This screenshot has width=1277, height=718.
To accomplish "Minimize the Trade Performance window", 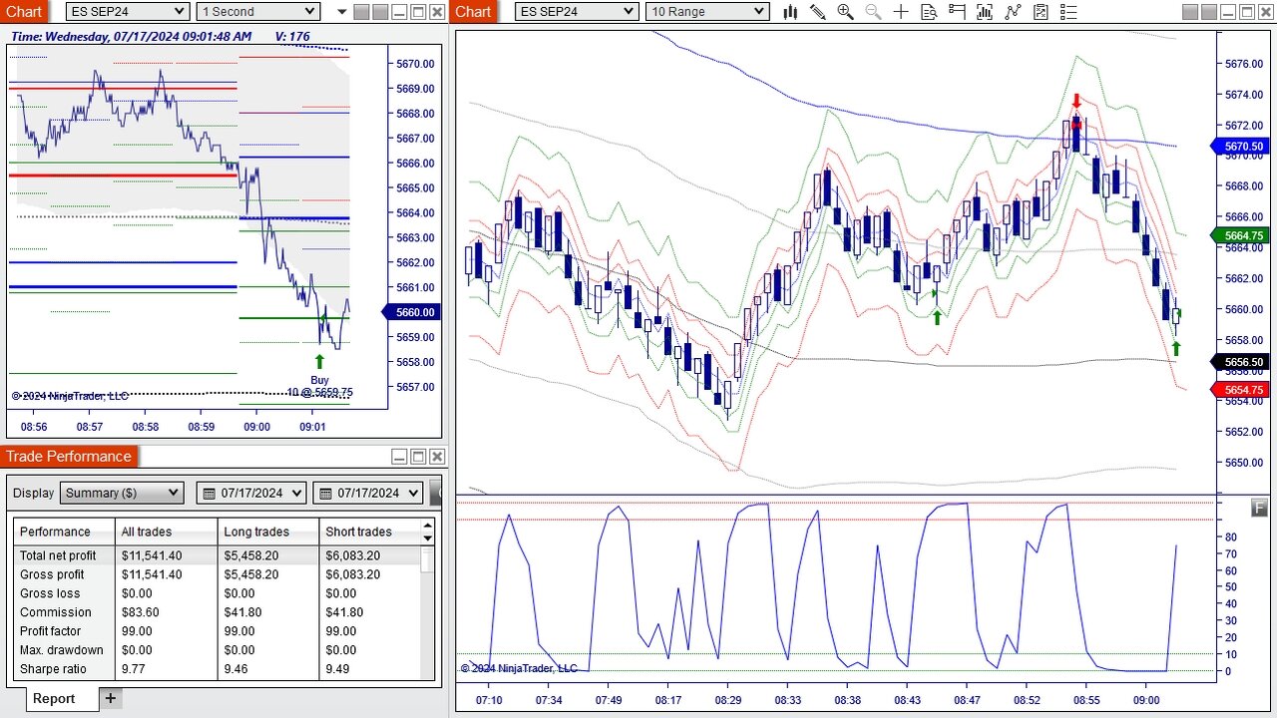I will pos(399,457).
